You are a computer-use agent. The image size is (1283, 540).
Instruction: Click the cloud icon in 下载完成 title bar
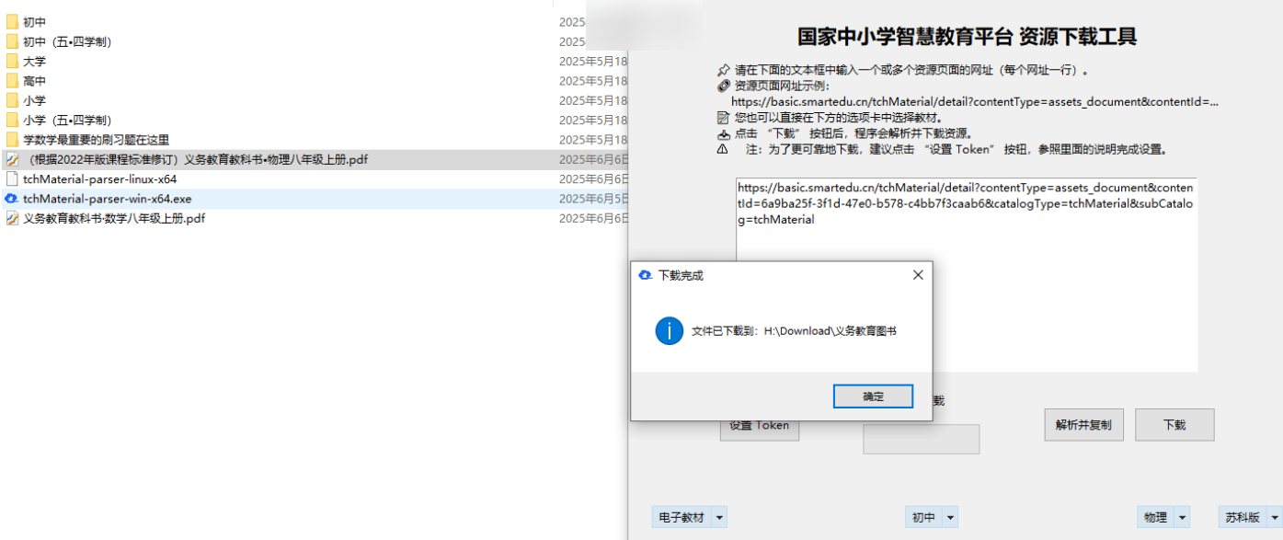[646, 275]
